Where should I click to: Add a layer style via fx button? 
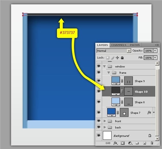(x=115, y=143)
